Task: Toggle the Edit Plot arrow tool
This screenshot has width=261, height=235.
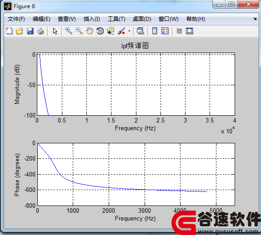Action: pos(55,31)
